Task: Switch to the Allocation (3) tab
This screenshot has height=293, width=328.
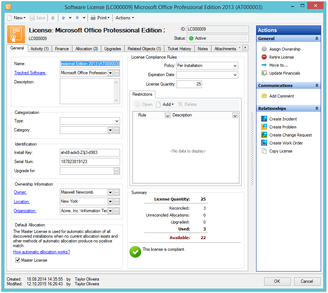Action: 86,49
